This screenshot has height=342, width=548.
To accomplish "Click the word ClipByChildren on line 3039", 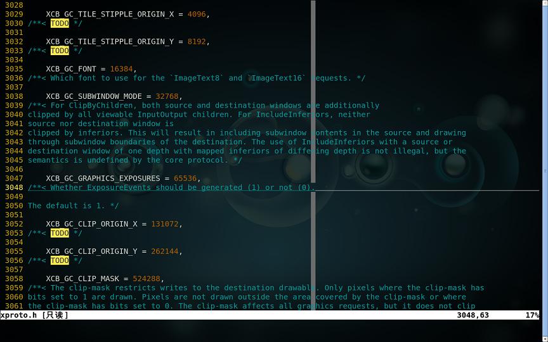I will [x=101, y=105].
